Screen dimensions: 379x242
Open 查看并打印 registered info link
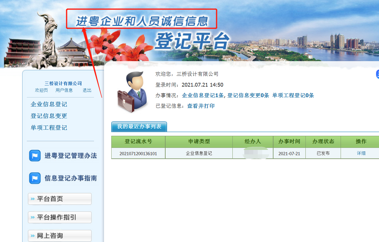tap(201, 106)
